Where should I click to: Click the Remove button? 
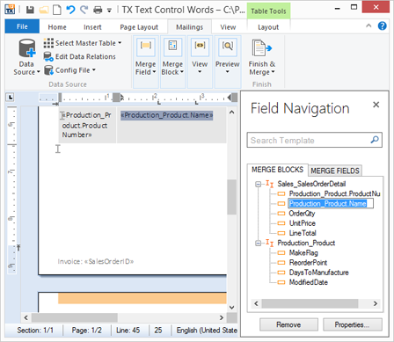(288, 324)
